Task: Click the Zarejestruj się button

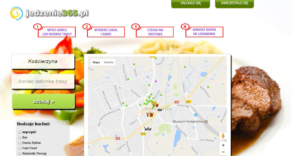Action: pyautogui.click(x=235, y=3)
